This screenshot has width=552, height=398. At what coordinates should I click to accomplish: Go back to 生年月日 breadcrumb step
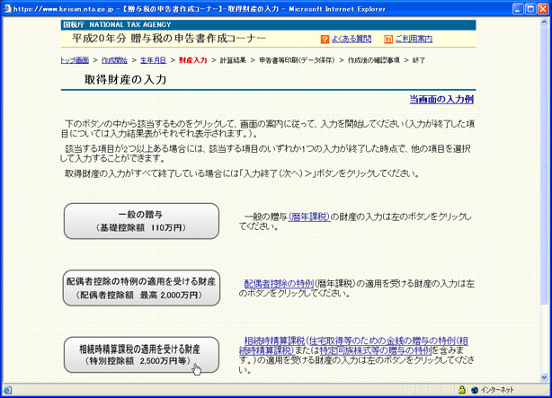(x=153, y=60)
